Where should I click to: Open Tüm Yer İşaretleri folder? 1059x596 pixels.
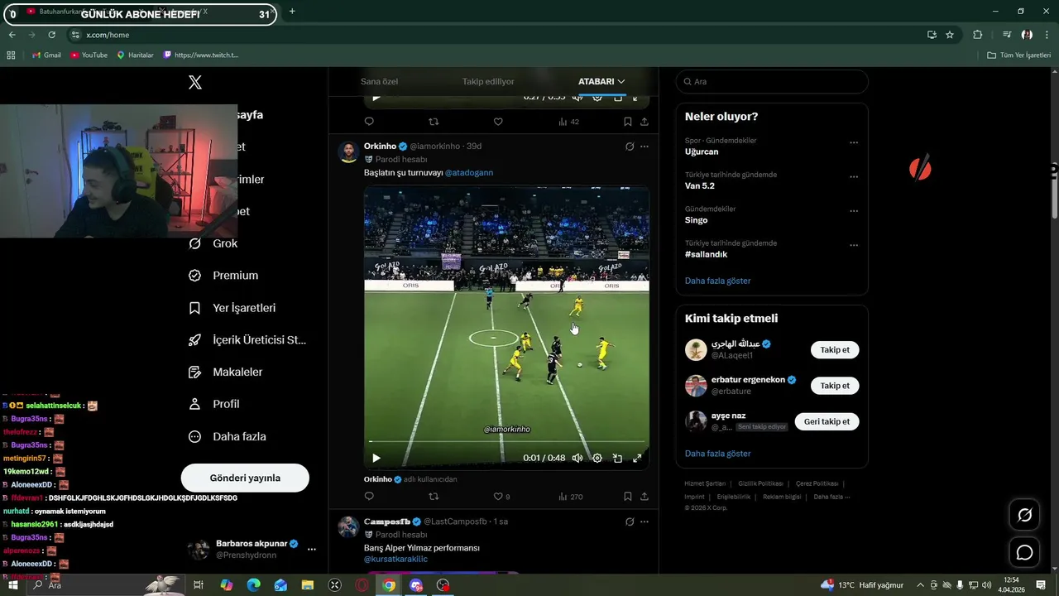point(1019,55)
